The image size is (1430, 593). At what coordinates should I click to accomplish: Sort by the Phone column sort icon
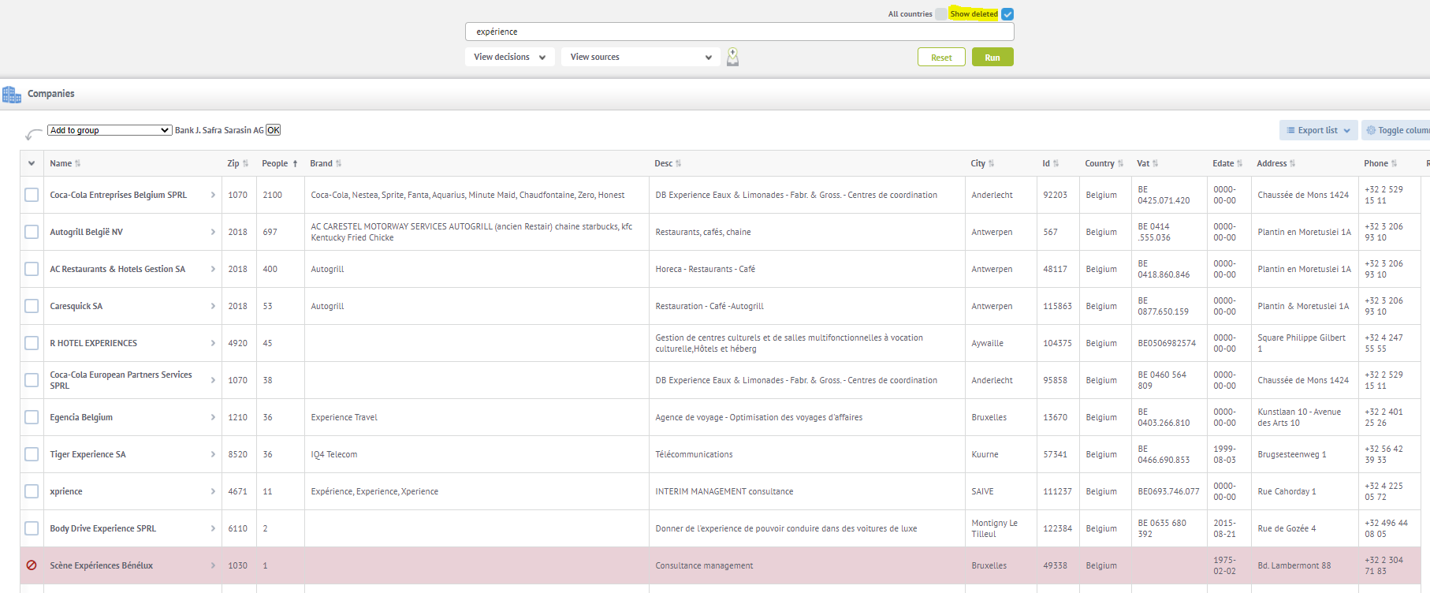tap(1394, 163)
